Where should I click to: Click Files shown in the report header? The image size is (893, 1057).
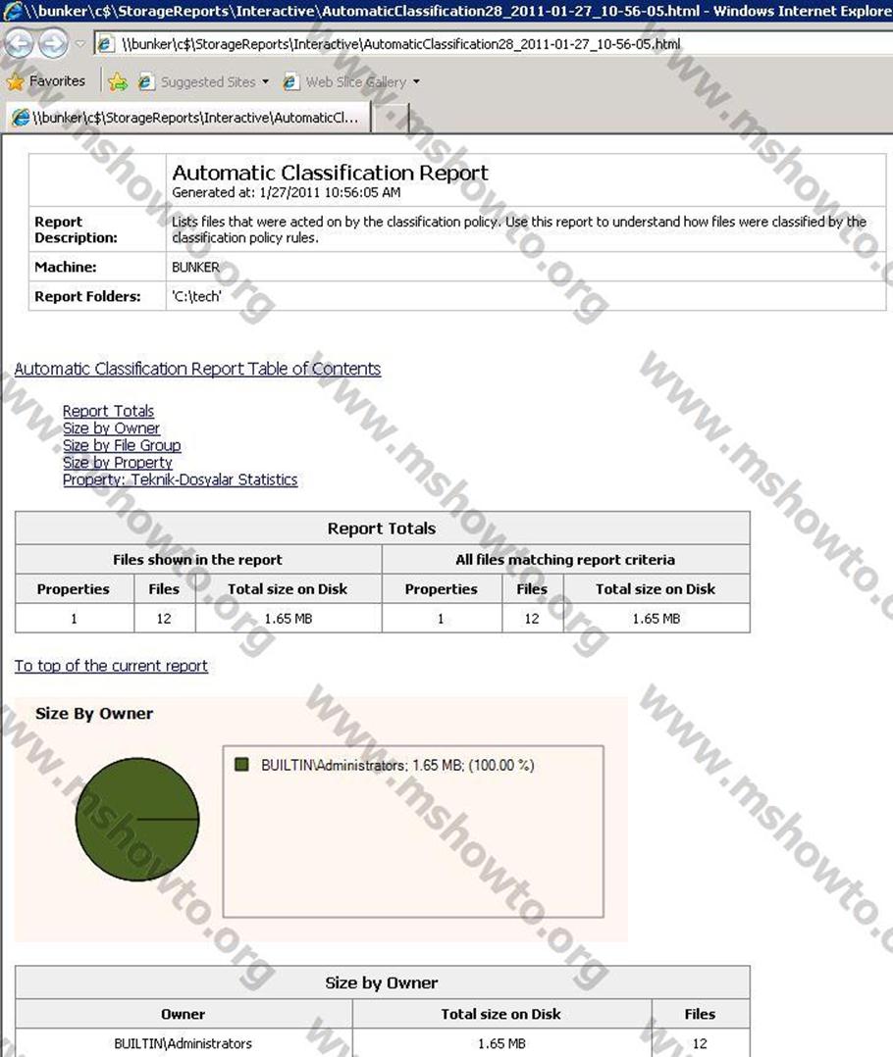point(197,560)
